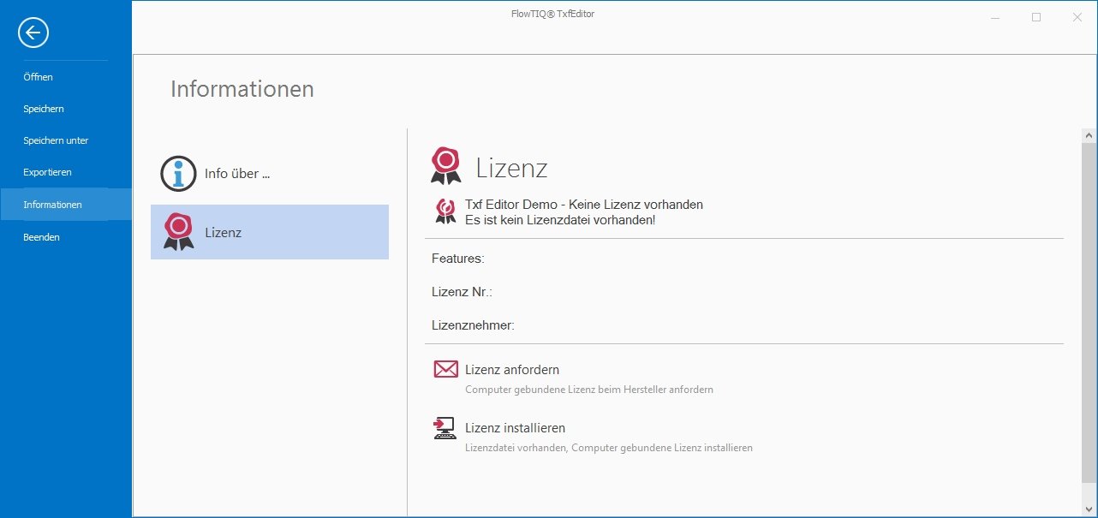Click the computer icon for Lizenz installieren
1098x518 pixels.
445,428
